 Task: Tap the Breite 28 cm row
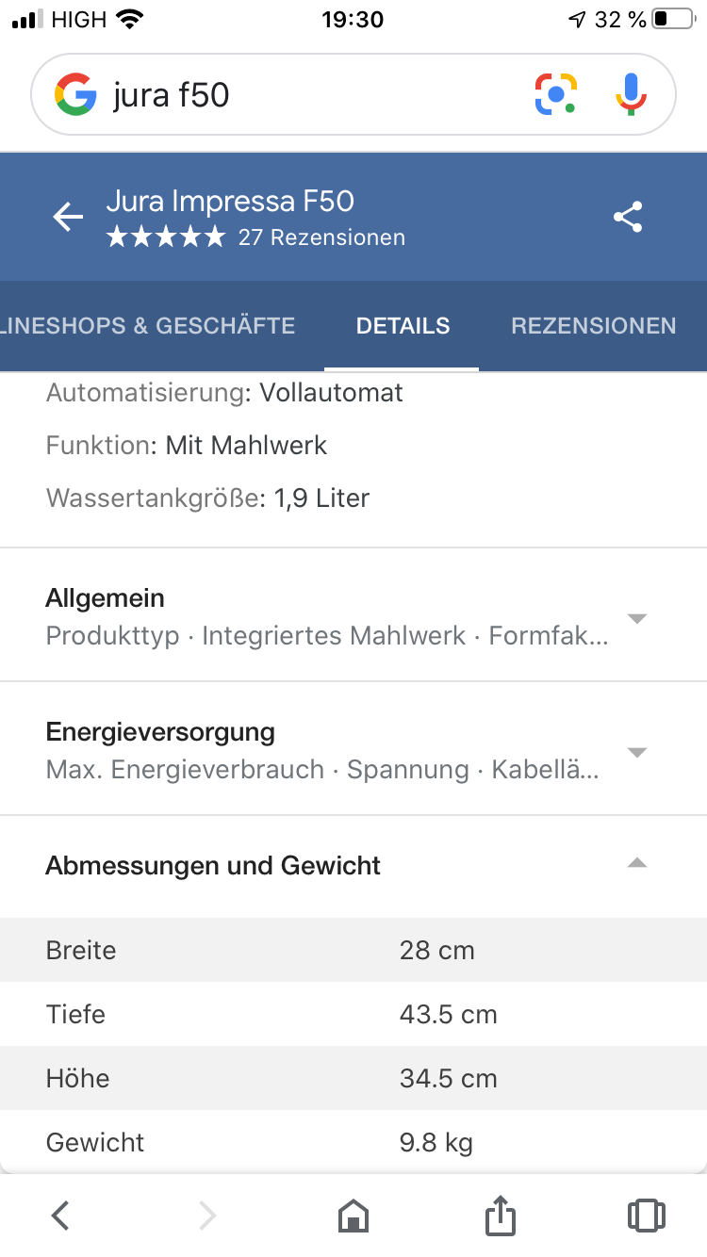pos(353,950)
